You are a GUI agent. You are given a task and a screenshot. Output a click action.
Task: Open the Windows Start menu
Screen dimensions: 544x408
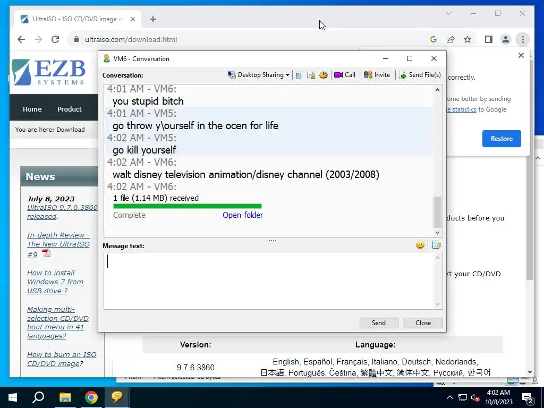click(x=13, y=397)
